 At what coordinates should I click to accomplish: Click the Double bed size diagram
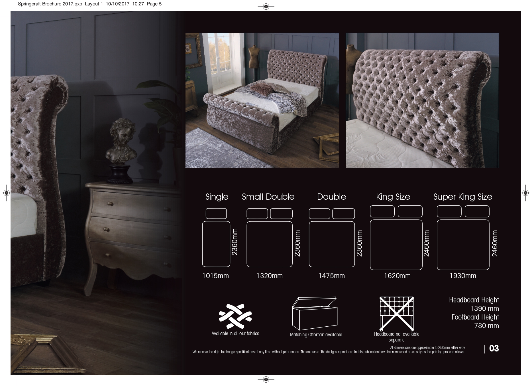[331, 244]
